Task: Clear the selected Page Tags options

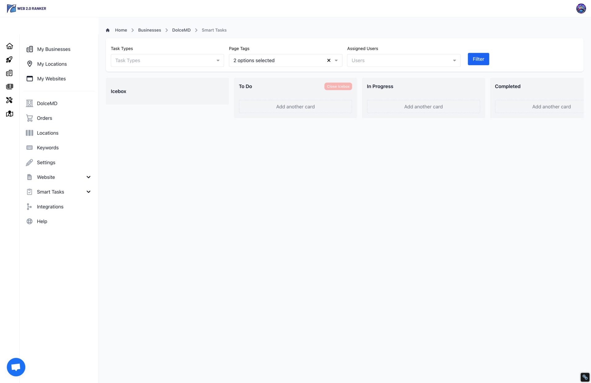Action: pyautogui.click(x=328, y=60)
